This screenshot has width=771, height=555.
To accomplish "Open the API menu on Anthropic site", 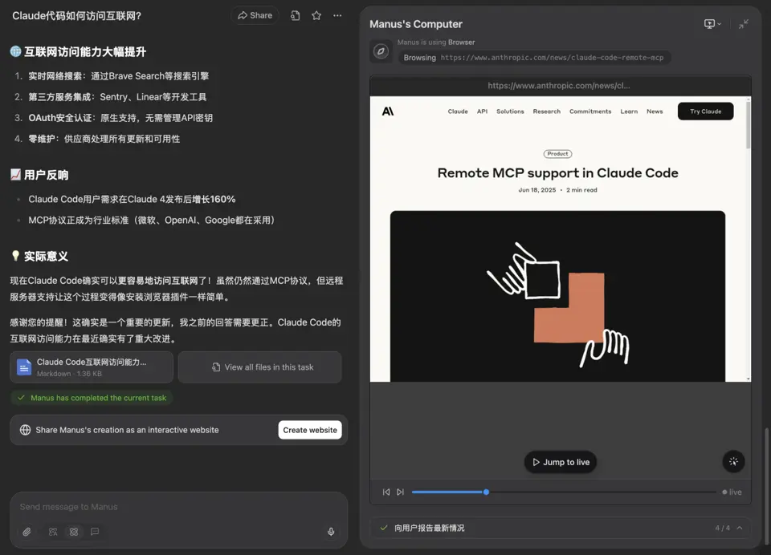I will (x=482, y=111).
